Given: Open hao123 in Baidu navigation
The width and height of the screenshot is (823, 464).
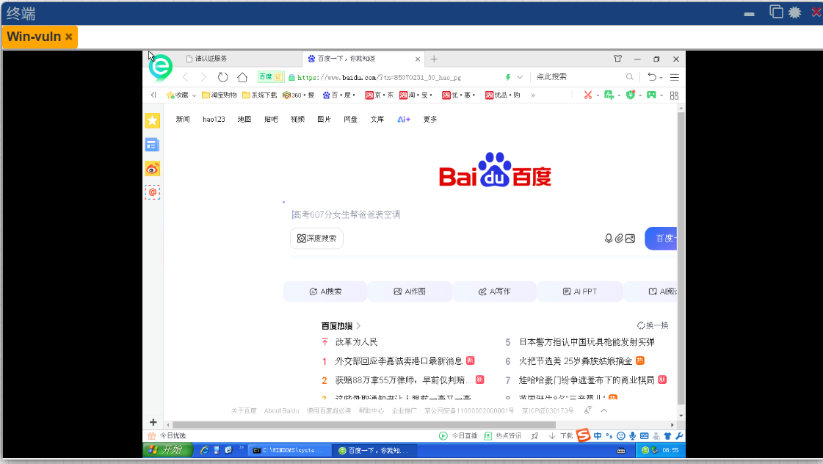Looking at the screenshot, I should click(214, 119).
